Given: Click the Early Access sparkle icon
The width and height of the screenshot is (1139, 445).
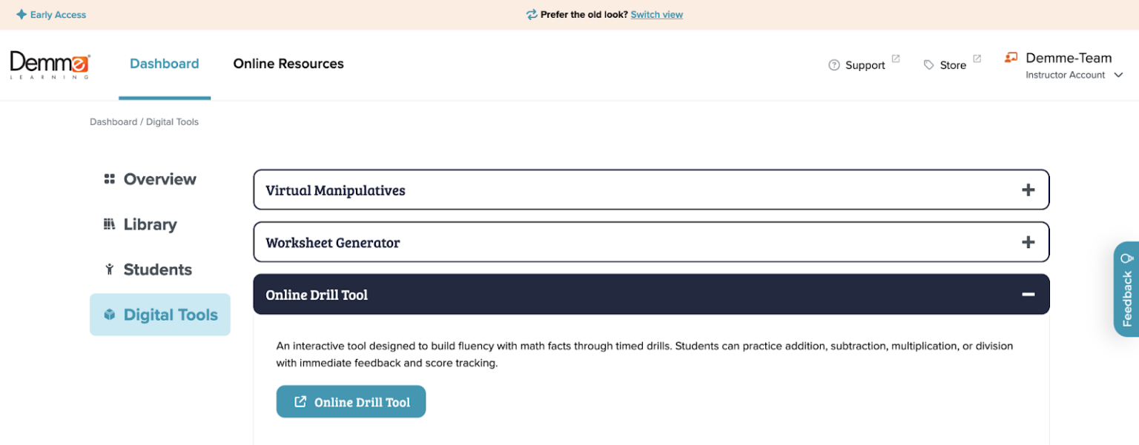Looking at the screenshot, I should [20, 14].
